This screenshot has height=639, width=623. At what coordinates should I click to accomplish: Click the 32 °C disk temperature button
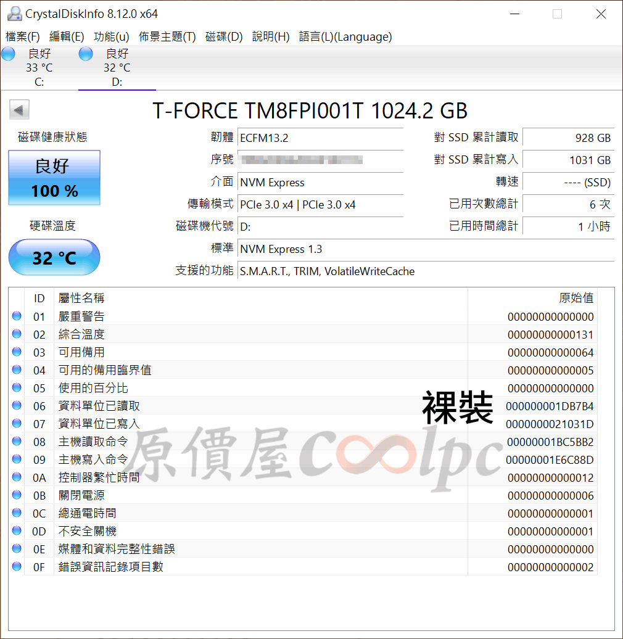54,258
